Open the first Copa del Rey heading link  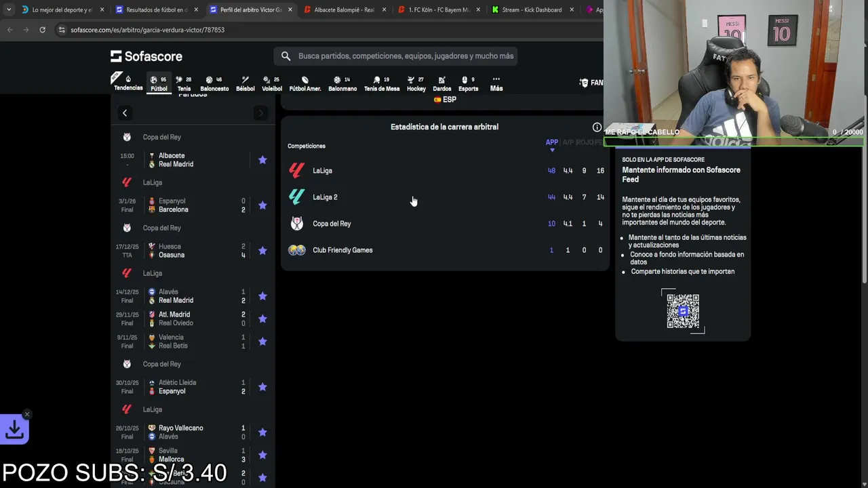[x=161, y=137]
